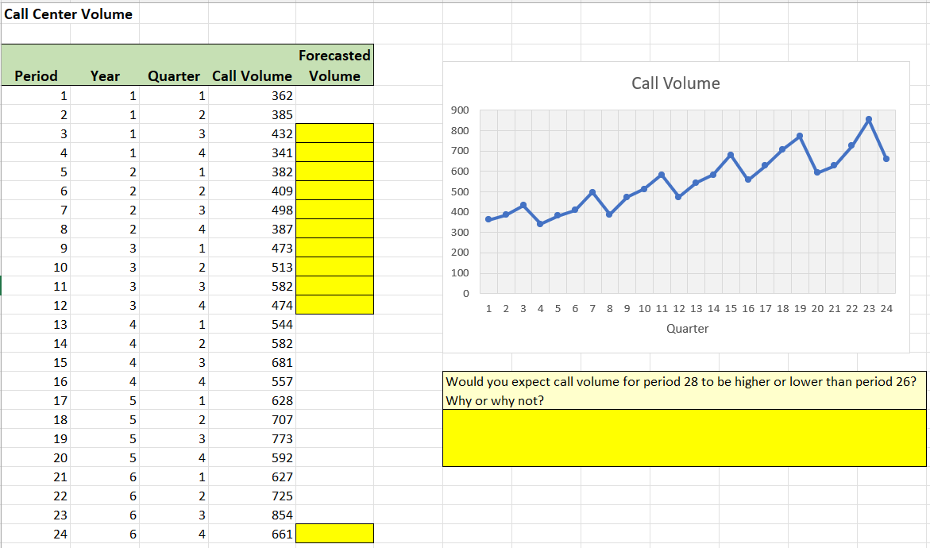Click the Period column header cell
Screen dimensions: 930x548
[37, 76]
